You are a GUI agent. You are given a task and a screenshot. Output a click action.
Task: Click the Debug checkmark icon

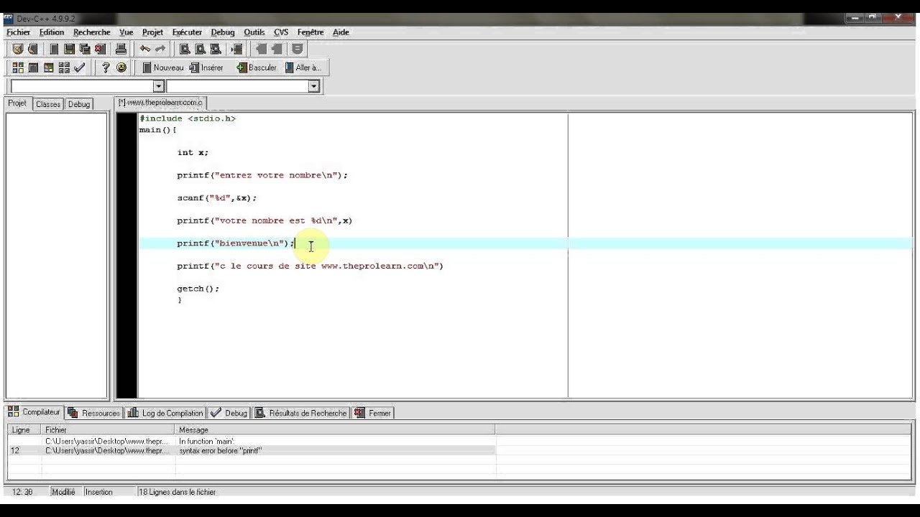80,67
